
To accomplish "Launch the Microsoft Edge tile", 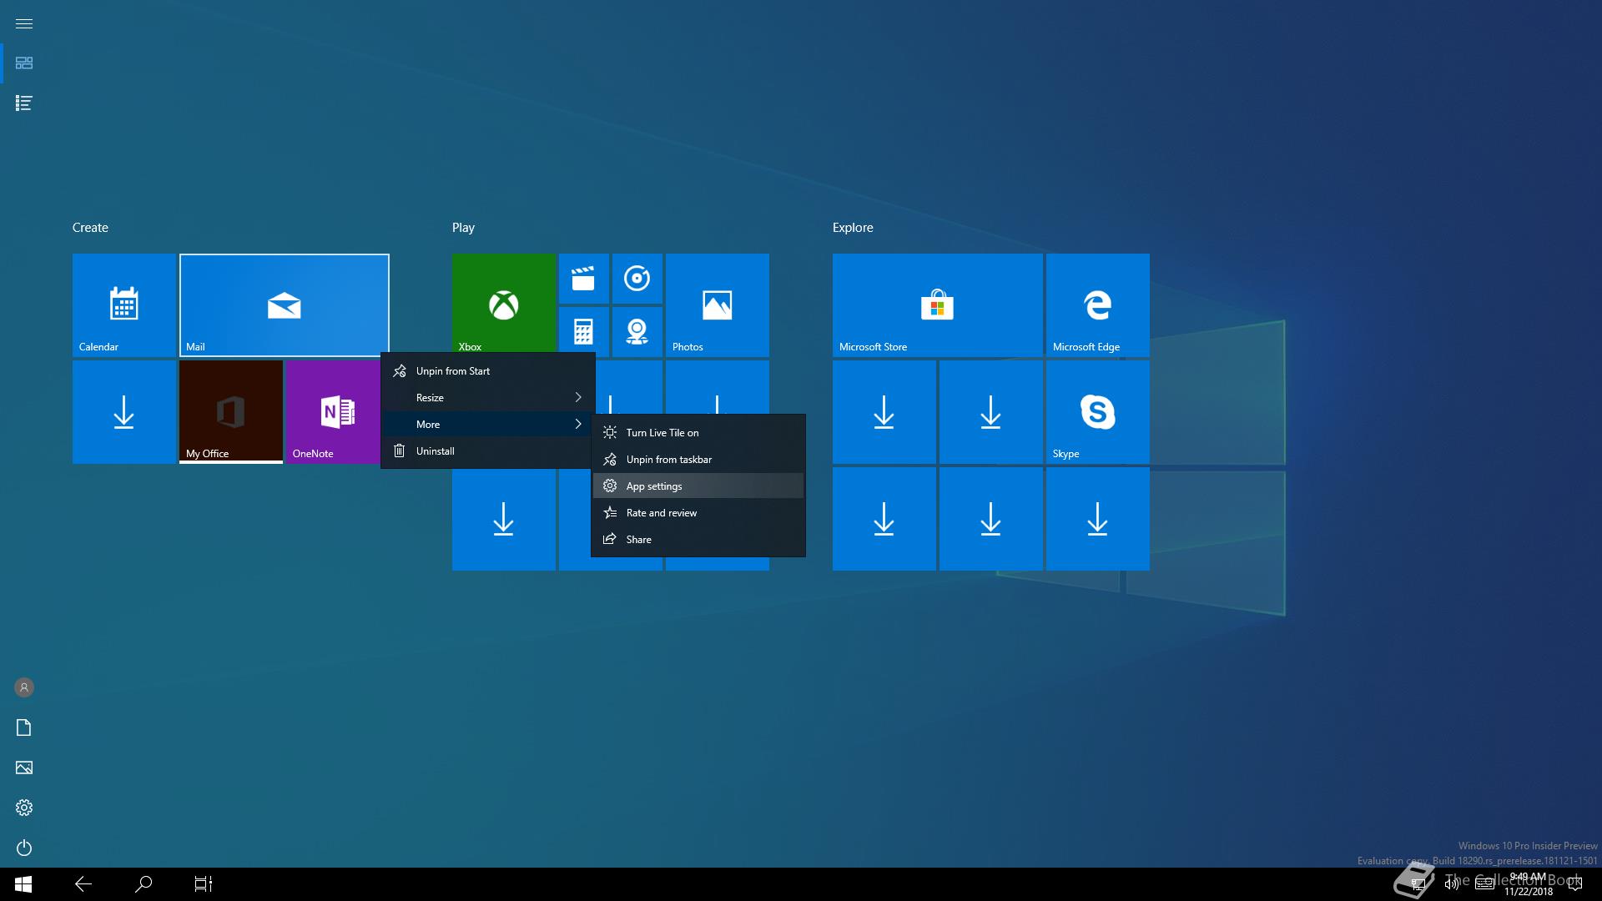I will point(1098,305).
